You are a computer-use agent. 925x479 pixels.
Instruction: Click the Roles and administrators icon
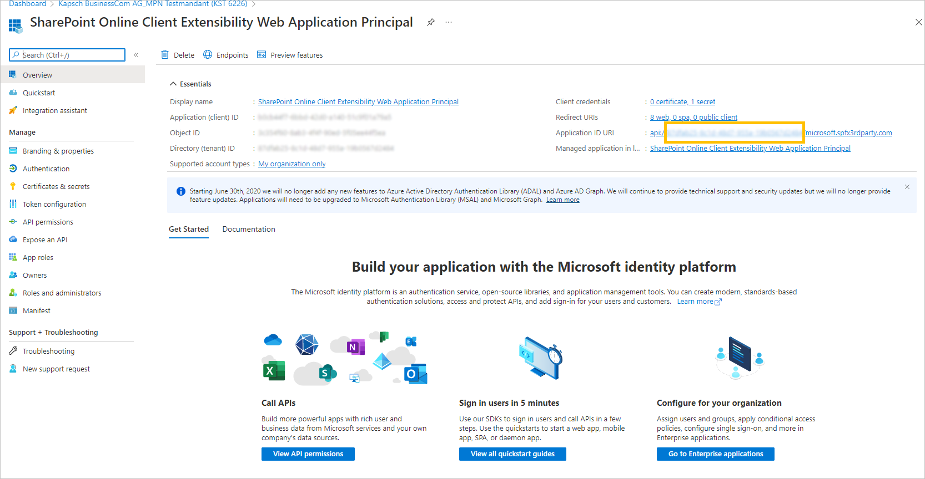click(x=13, y=293)
